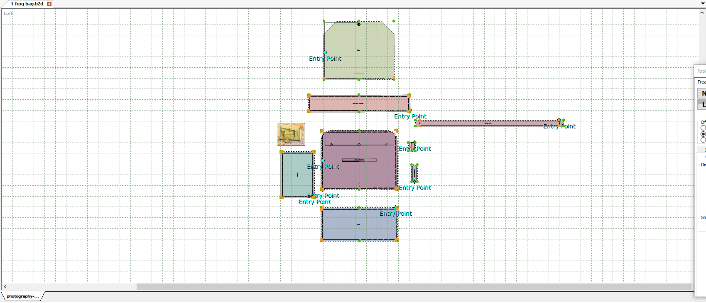
Task: Click the cyan entry point on green flap
Action: click(325, 53)
